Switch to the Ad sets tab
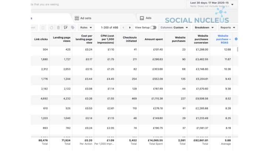Image resolution: width=269 pixels, height=151 pixels. (x=83, y=18)
